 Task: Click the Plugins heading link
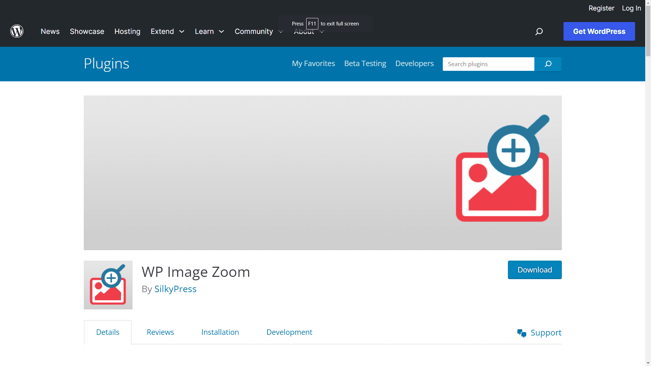click(106, 64)
